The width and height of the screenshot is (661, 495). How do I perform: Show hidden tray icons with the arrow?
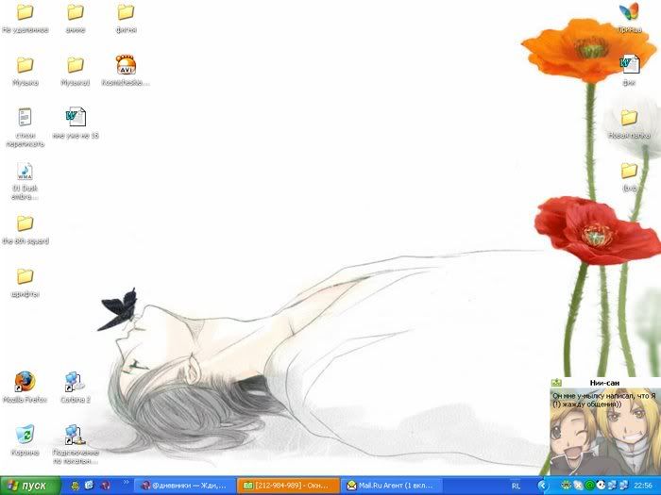[543, 486]
